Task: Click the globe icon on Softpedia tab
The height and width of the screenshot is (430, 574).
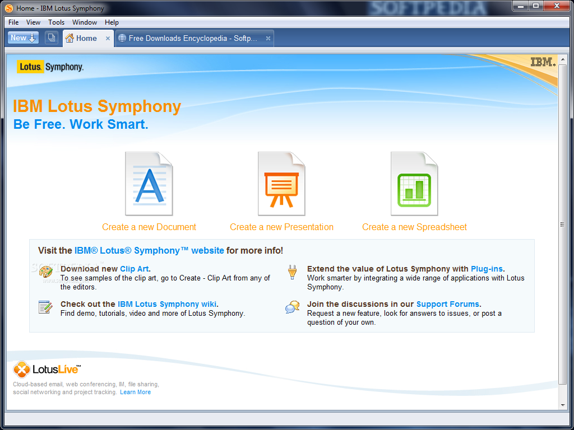Action: click(122, 38)
